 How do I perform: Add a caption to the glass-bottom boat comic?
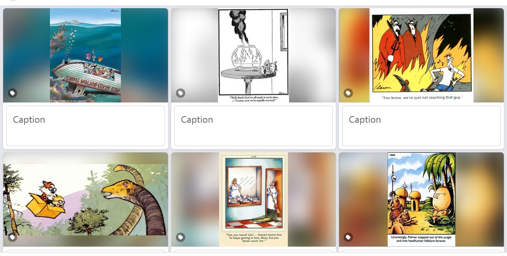coord(85,126)
